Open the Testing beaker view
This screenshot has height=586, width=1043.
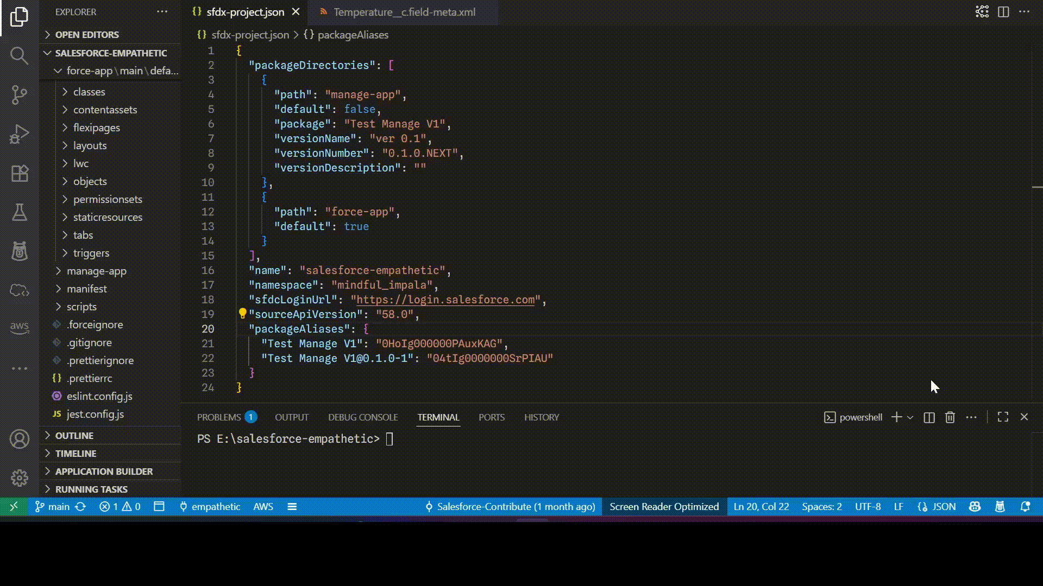(19, 212)
